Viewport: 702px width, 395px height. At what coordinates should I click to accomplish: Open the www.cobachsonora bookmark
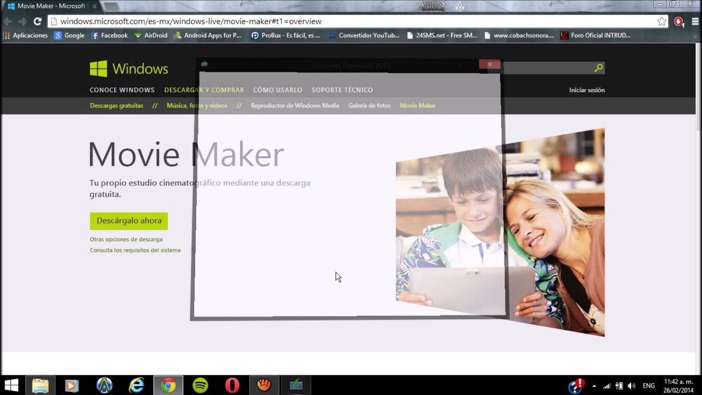(519, 35)
